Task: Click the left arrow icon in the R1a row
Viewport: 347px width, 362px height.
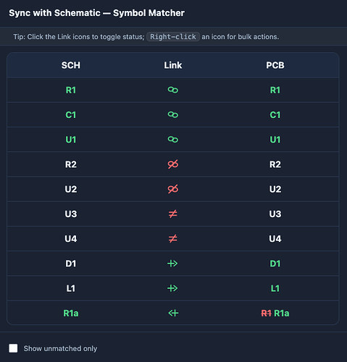Action: pyautogui.click(x=173, y=313)
